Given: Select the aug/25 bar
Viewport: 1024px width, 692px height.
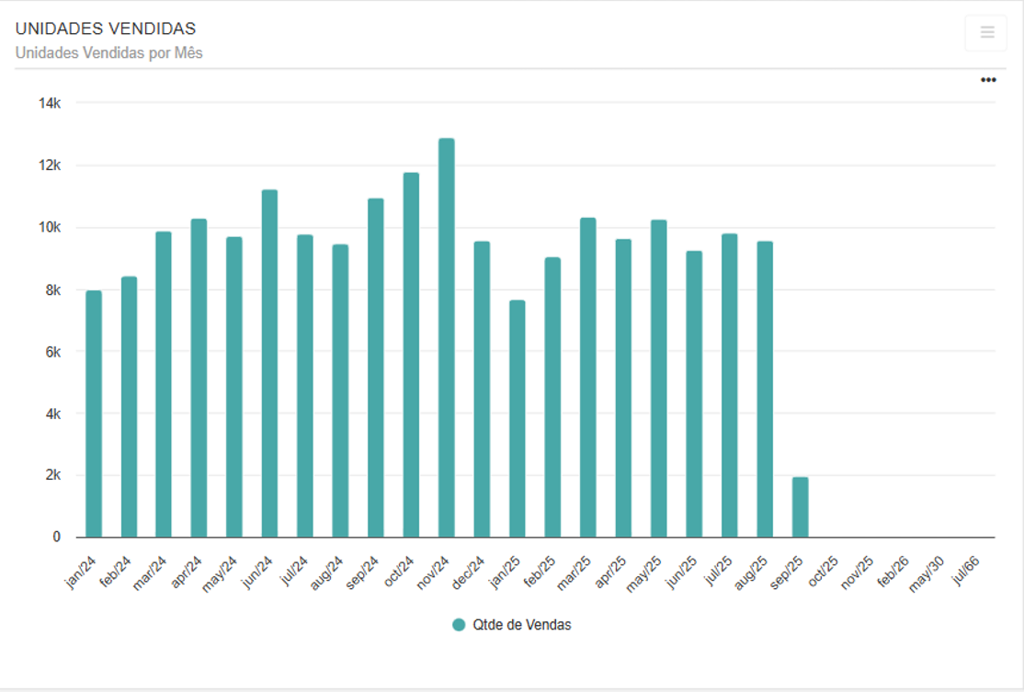Looking at the screenshot, I should click(x=766, y=389).
